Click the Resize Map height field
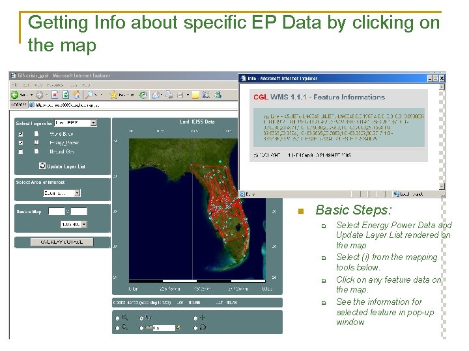Image resolution: width=469 pixels, height=351 pixels. (79, 212)
